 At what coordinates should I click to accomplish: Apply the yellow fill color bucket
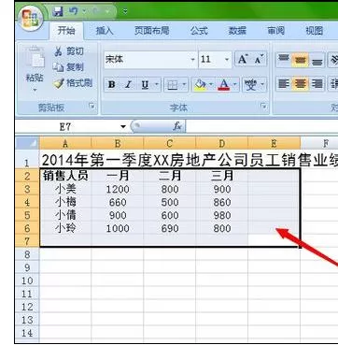pyautogui.click(x=200, y=84)
